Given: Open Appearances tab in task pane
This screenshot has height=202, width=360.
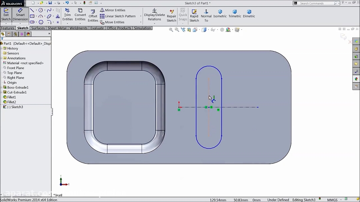Looking at the screenshot, I should (356, 79).
